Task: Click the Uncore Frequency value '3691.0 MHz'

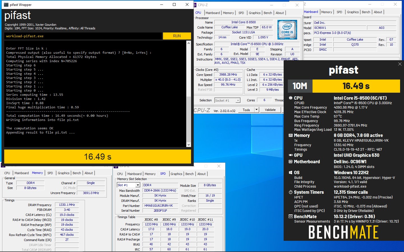Action: [x=91, y=193]
